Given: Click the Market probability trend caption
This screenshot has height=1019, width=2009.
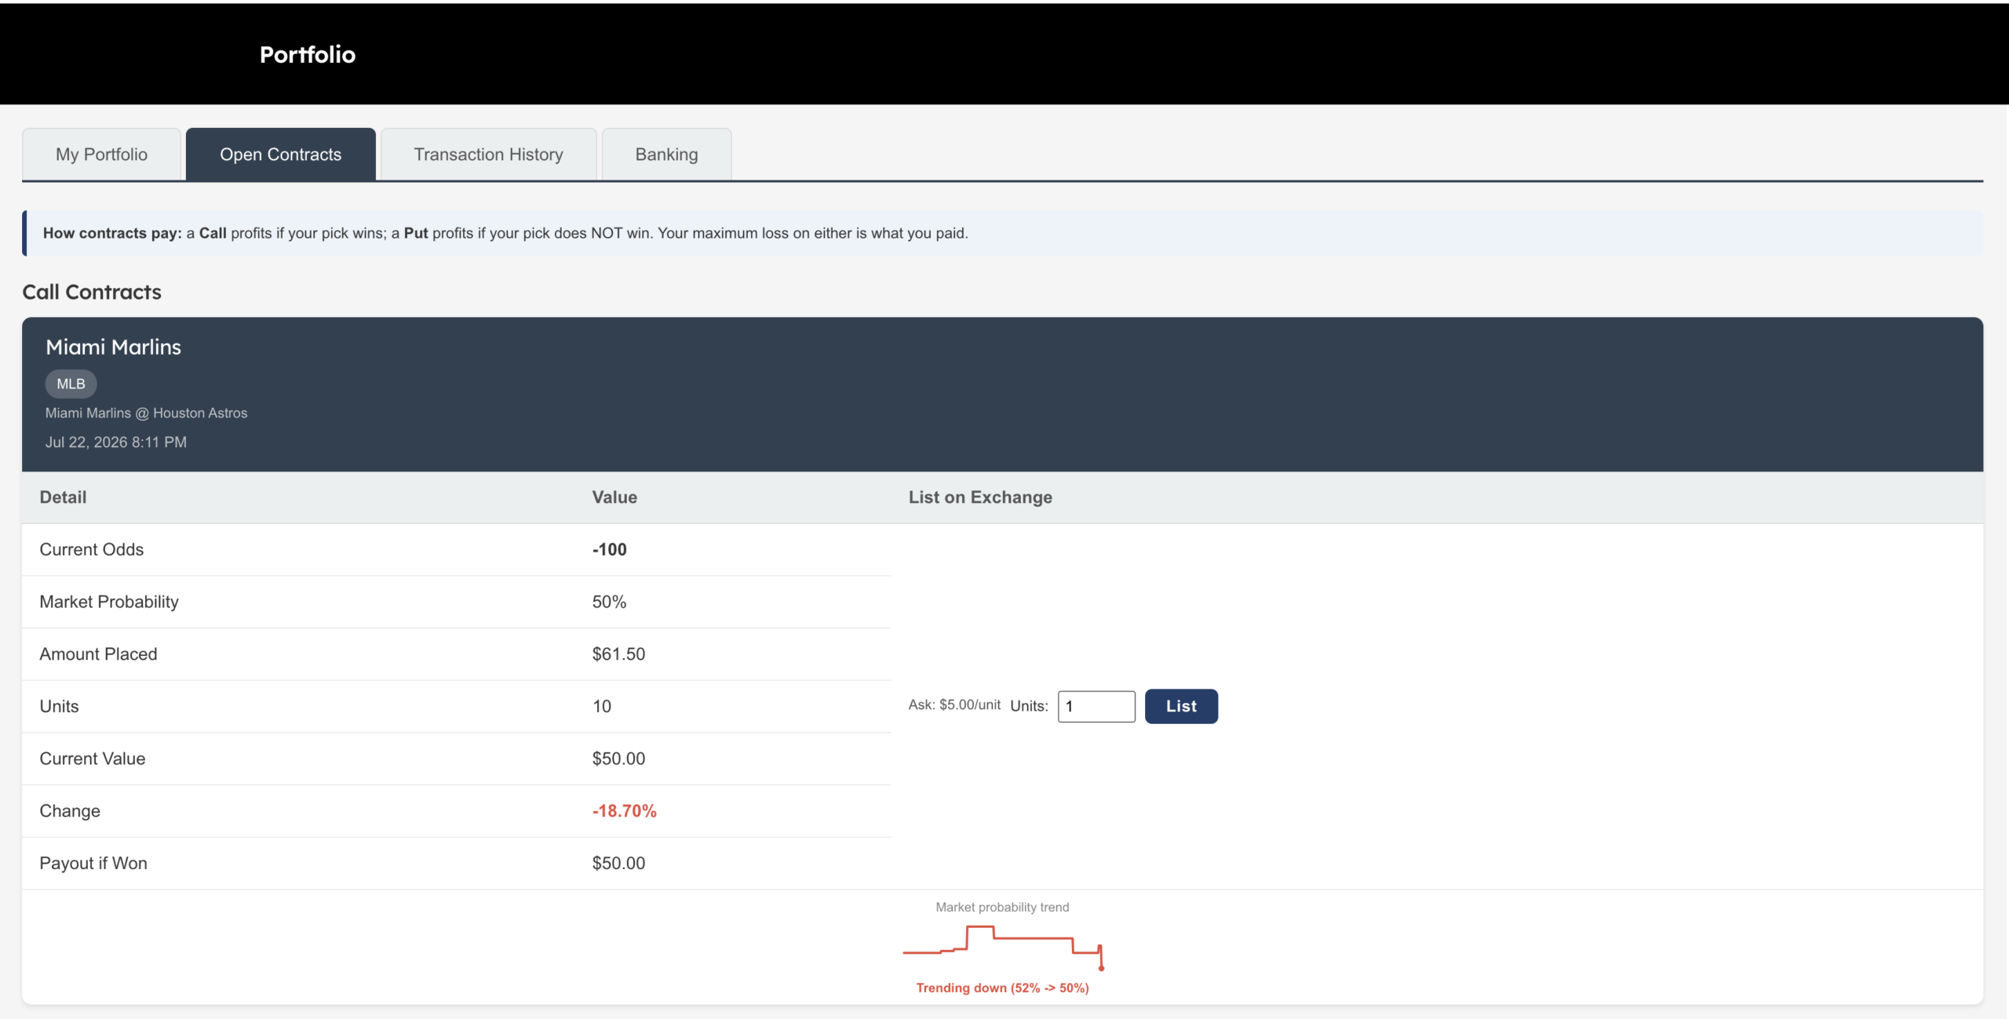Looking at the screenshot, I should pos(1002,907).
